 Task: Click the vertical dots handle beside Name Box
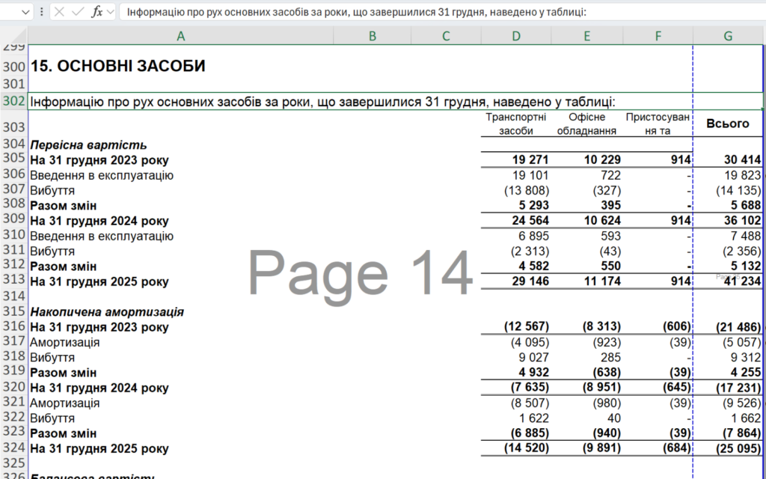pos(42,12)
